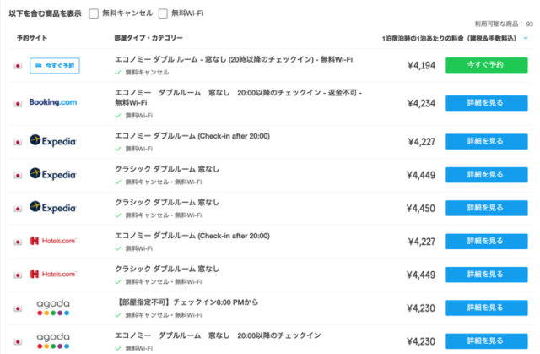Viewport: 540px width, 354px height.
Task: Click 詳細を見る for the Booking.com ¥4,234 offer
Action: (486, 103)
